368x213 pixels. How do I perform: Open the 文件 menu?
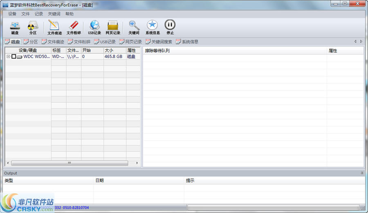click(25, 14)
